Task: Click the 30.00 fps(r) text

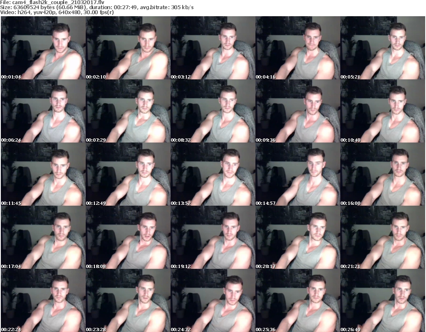Action: (98, 12)
